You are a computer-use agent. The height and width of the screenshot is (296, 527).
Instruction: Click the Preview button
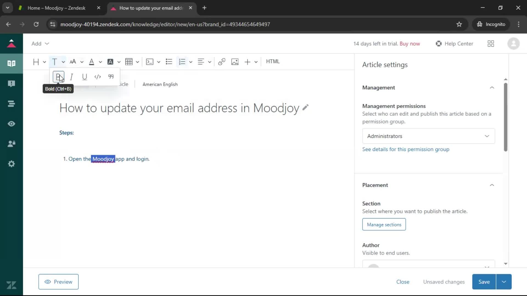[x=58, y=282]
